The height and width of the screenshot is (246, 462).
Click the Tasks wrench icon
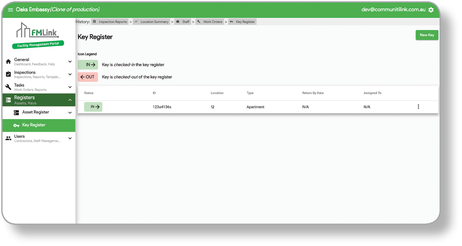pos(9,87)
